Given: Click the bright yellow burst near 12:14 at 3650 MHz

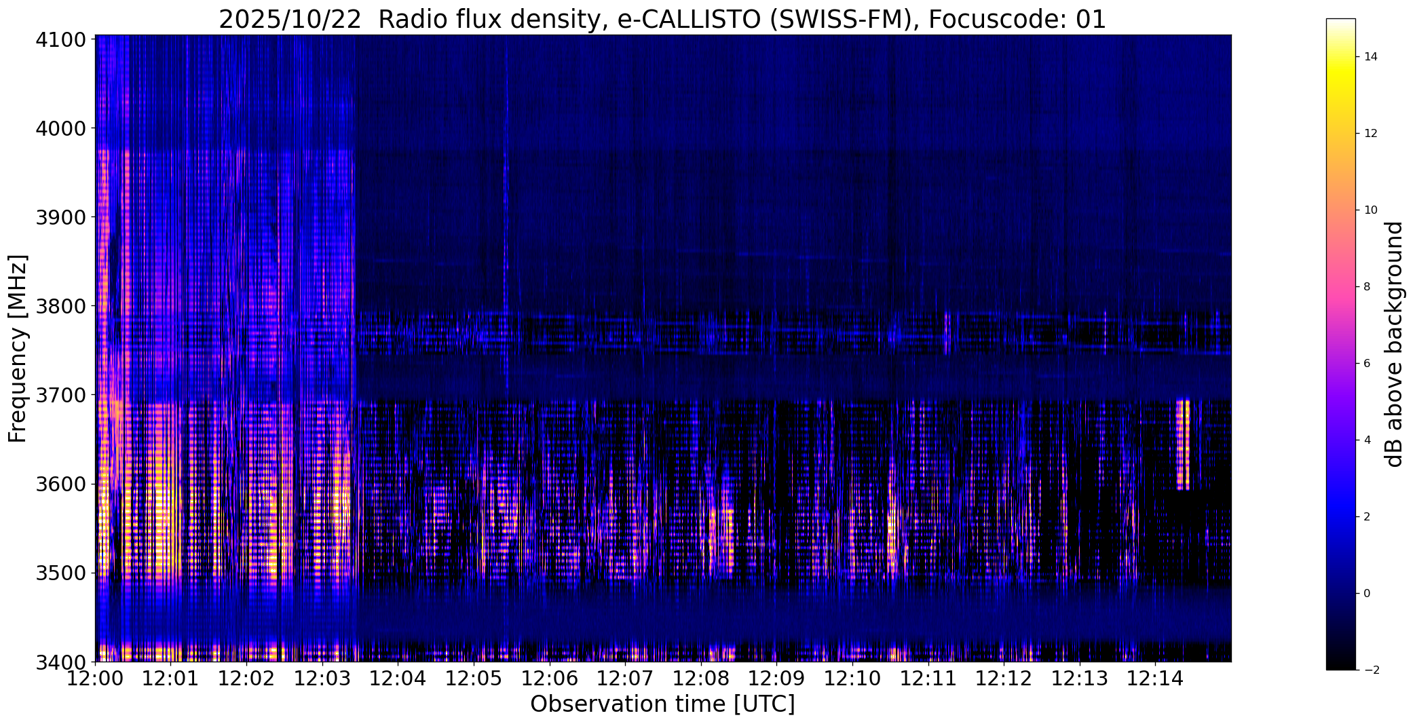Looking at the screenshot, I should point(1183,444).
